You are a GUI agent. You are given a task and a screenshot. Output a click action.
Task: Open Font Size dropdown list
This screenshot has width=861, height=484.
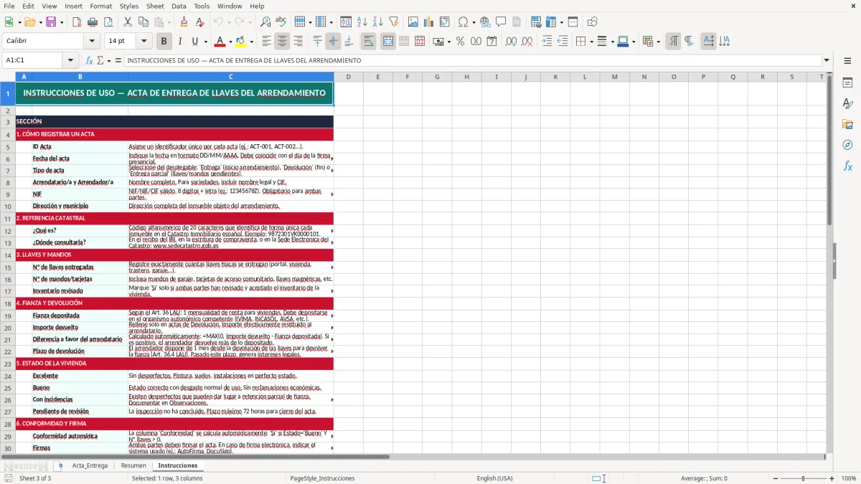(144, 42)
